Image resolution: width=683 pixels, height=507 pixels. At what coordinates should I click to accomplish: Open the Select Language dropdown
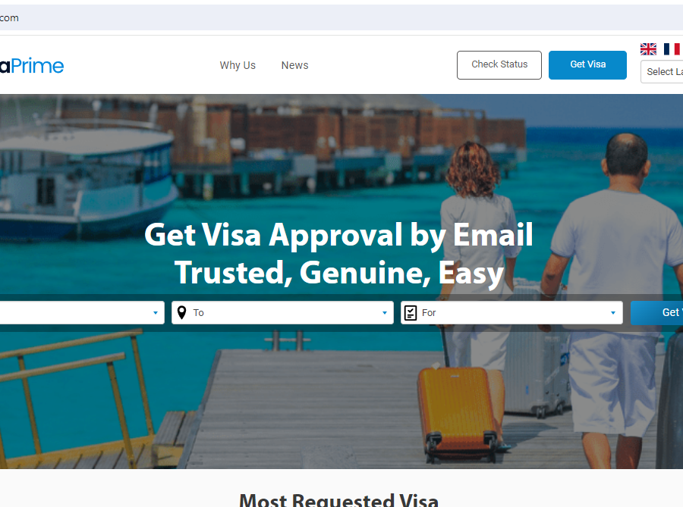point(662,72)
